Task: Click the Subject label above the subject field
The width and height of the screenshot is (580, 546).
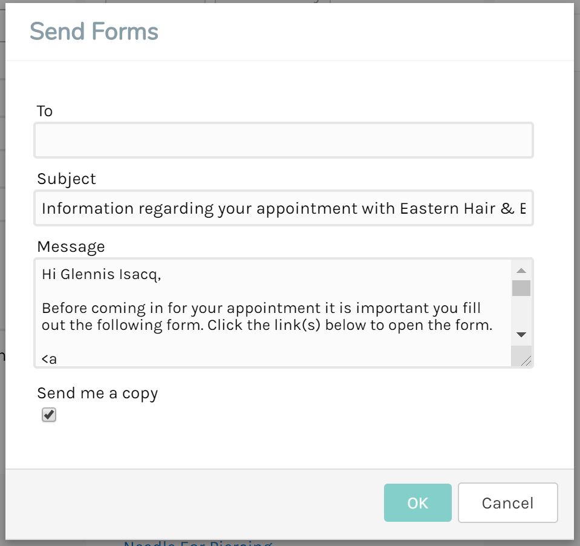Action: coord(67,179)
